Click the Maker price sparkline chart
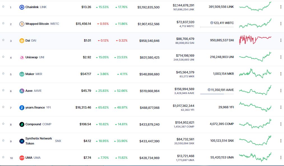Image resolution: width=284 pixels, height=166 pixels. pyautogui.click(x=255, y=74)
